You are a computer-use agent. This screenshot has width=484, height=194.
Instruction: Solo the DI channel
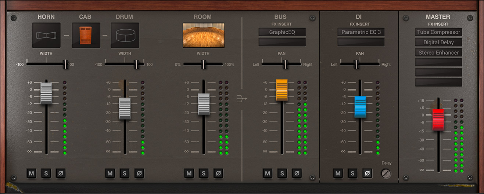click(x=352, y=173)
